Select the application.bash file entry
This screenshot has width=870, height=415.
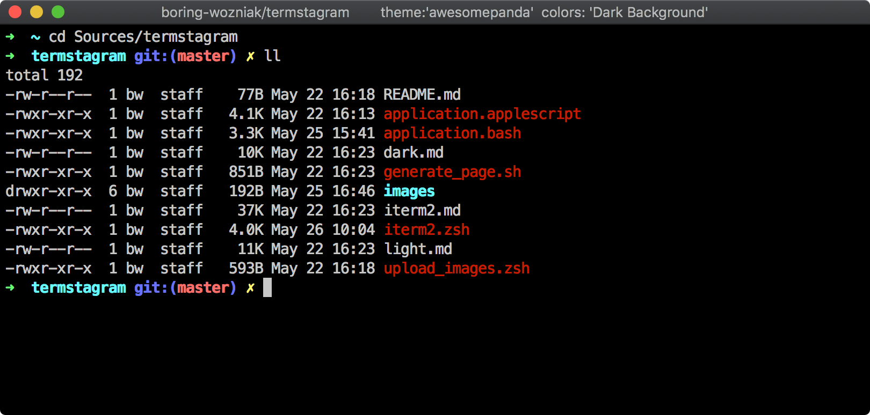coord(452,134)
